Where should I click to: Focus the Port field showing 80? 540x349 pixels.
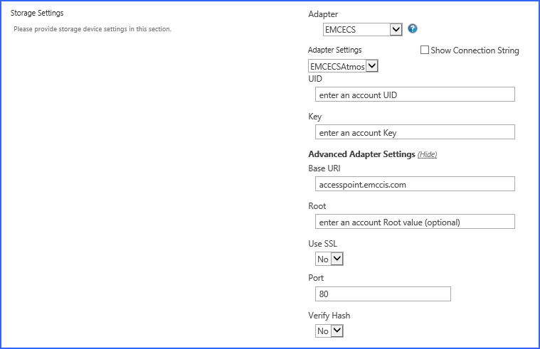[x=383, y=294]
